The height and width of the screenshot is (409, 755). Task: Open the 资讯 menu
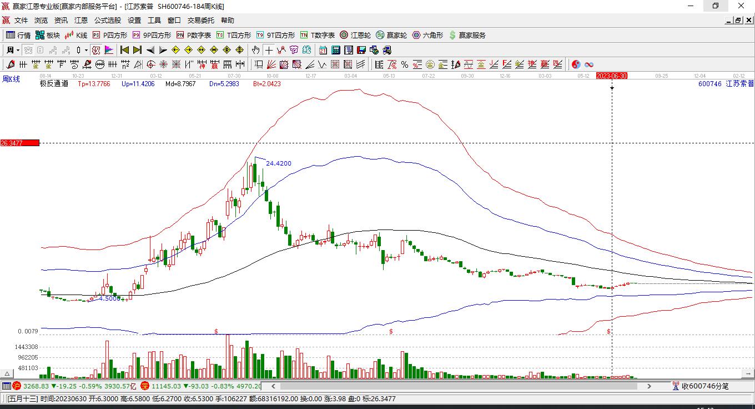(61, 21)
